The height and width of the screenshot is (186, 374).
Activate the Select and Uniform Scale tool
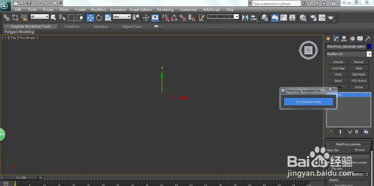[108, 18]
